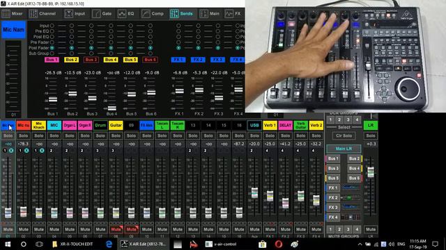Select the green LR main label

coord(371,125)
